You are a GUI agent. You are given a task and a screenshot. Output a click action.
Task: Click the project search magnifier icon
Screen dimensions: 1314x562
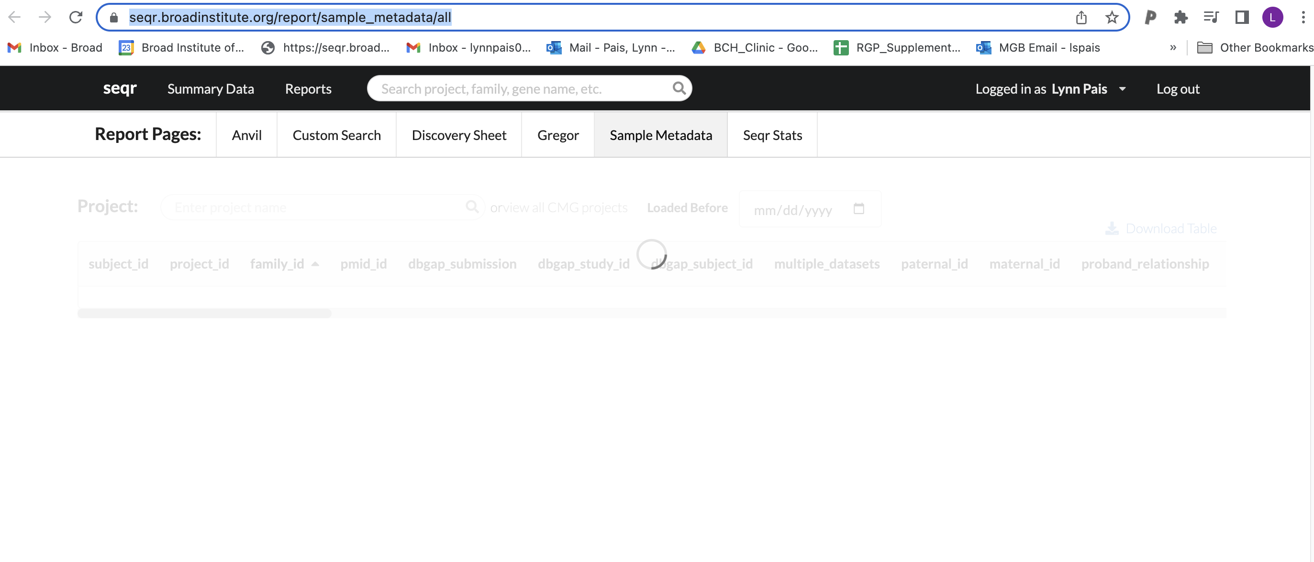[x=471, y=207]
